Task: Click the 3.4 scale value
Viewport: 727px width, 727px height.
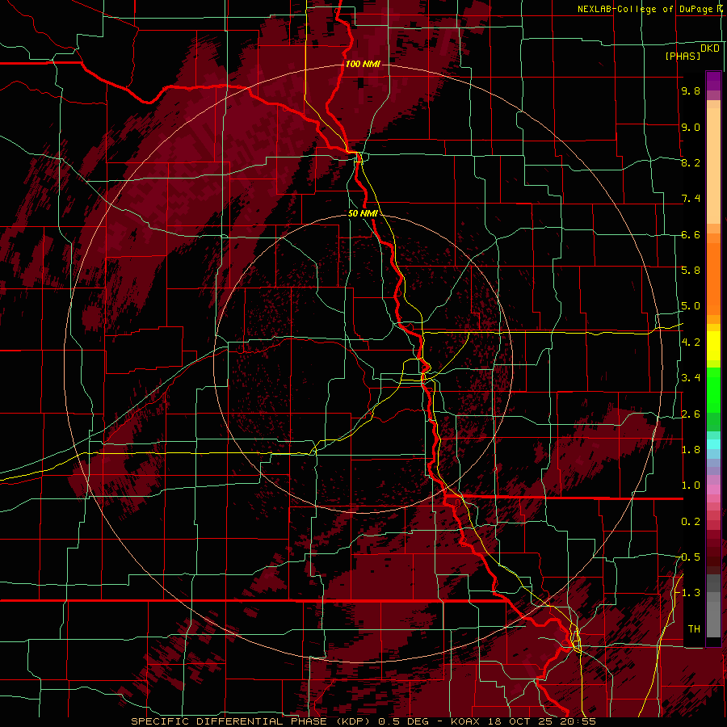Action: point(691,378)
